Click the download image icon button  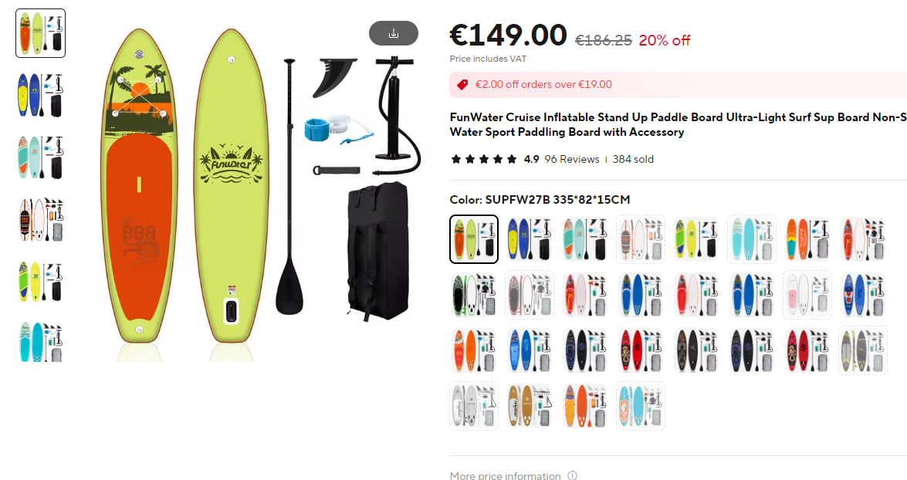point(394,33)
